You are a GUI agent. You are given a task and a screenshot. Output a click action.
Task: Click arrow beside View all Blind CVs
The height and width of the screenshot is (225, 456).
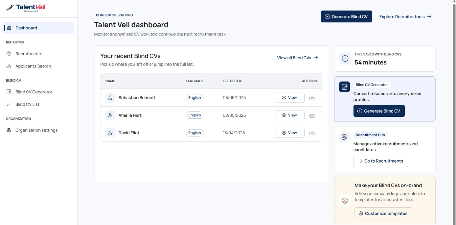click(316, 58)
